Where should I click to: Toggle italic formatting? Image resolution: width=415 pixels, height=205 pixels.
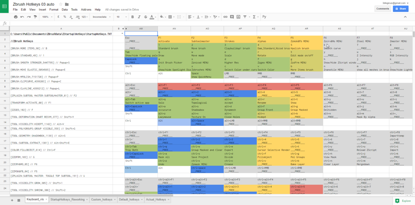point(139,17)
